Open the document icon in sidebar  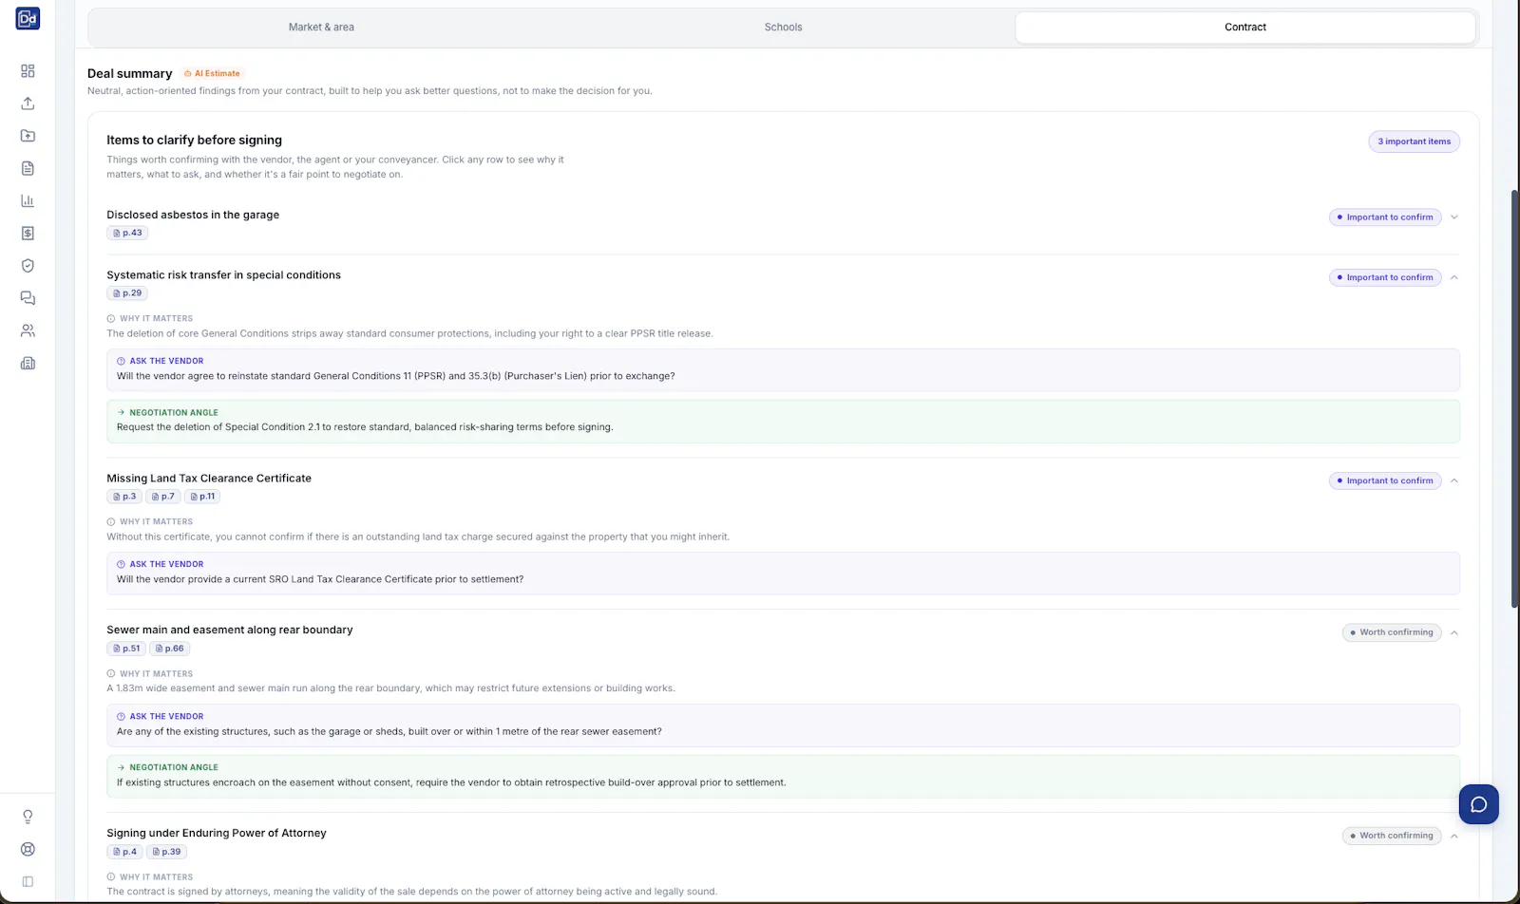tap(28, 168)
